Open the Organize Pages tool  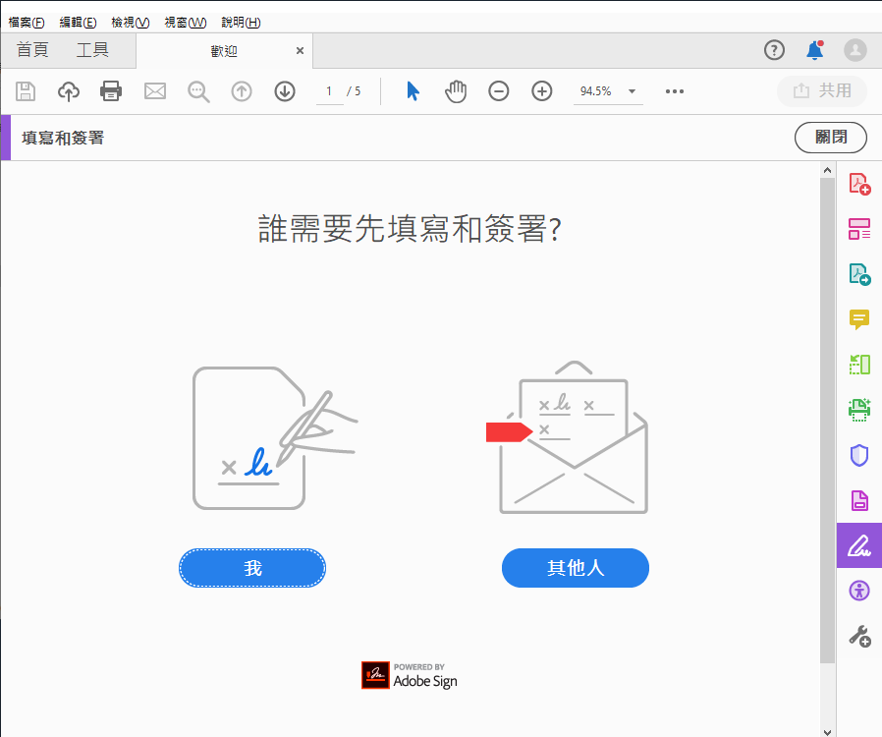pos(859,228)
